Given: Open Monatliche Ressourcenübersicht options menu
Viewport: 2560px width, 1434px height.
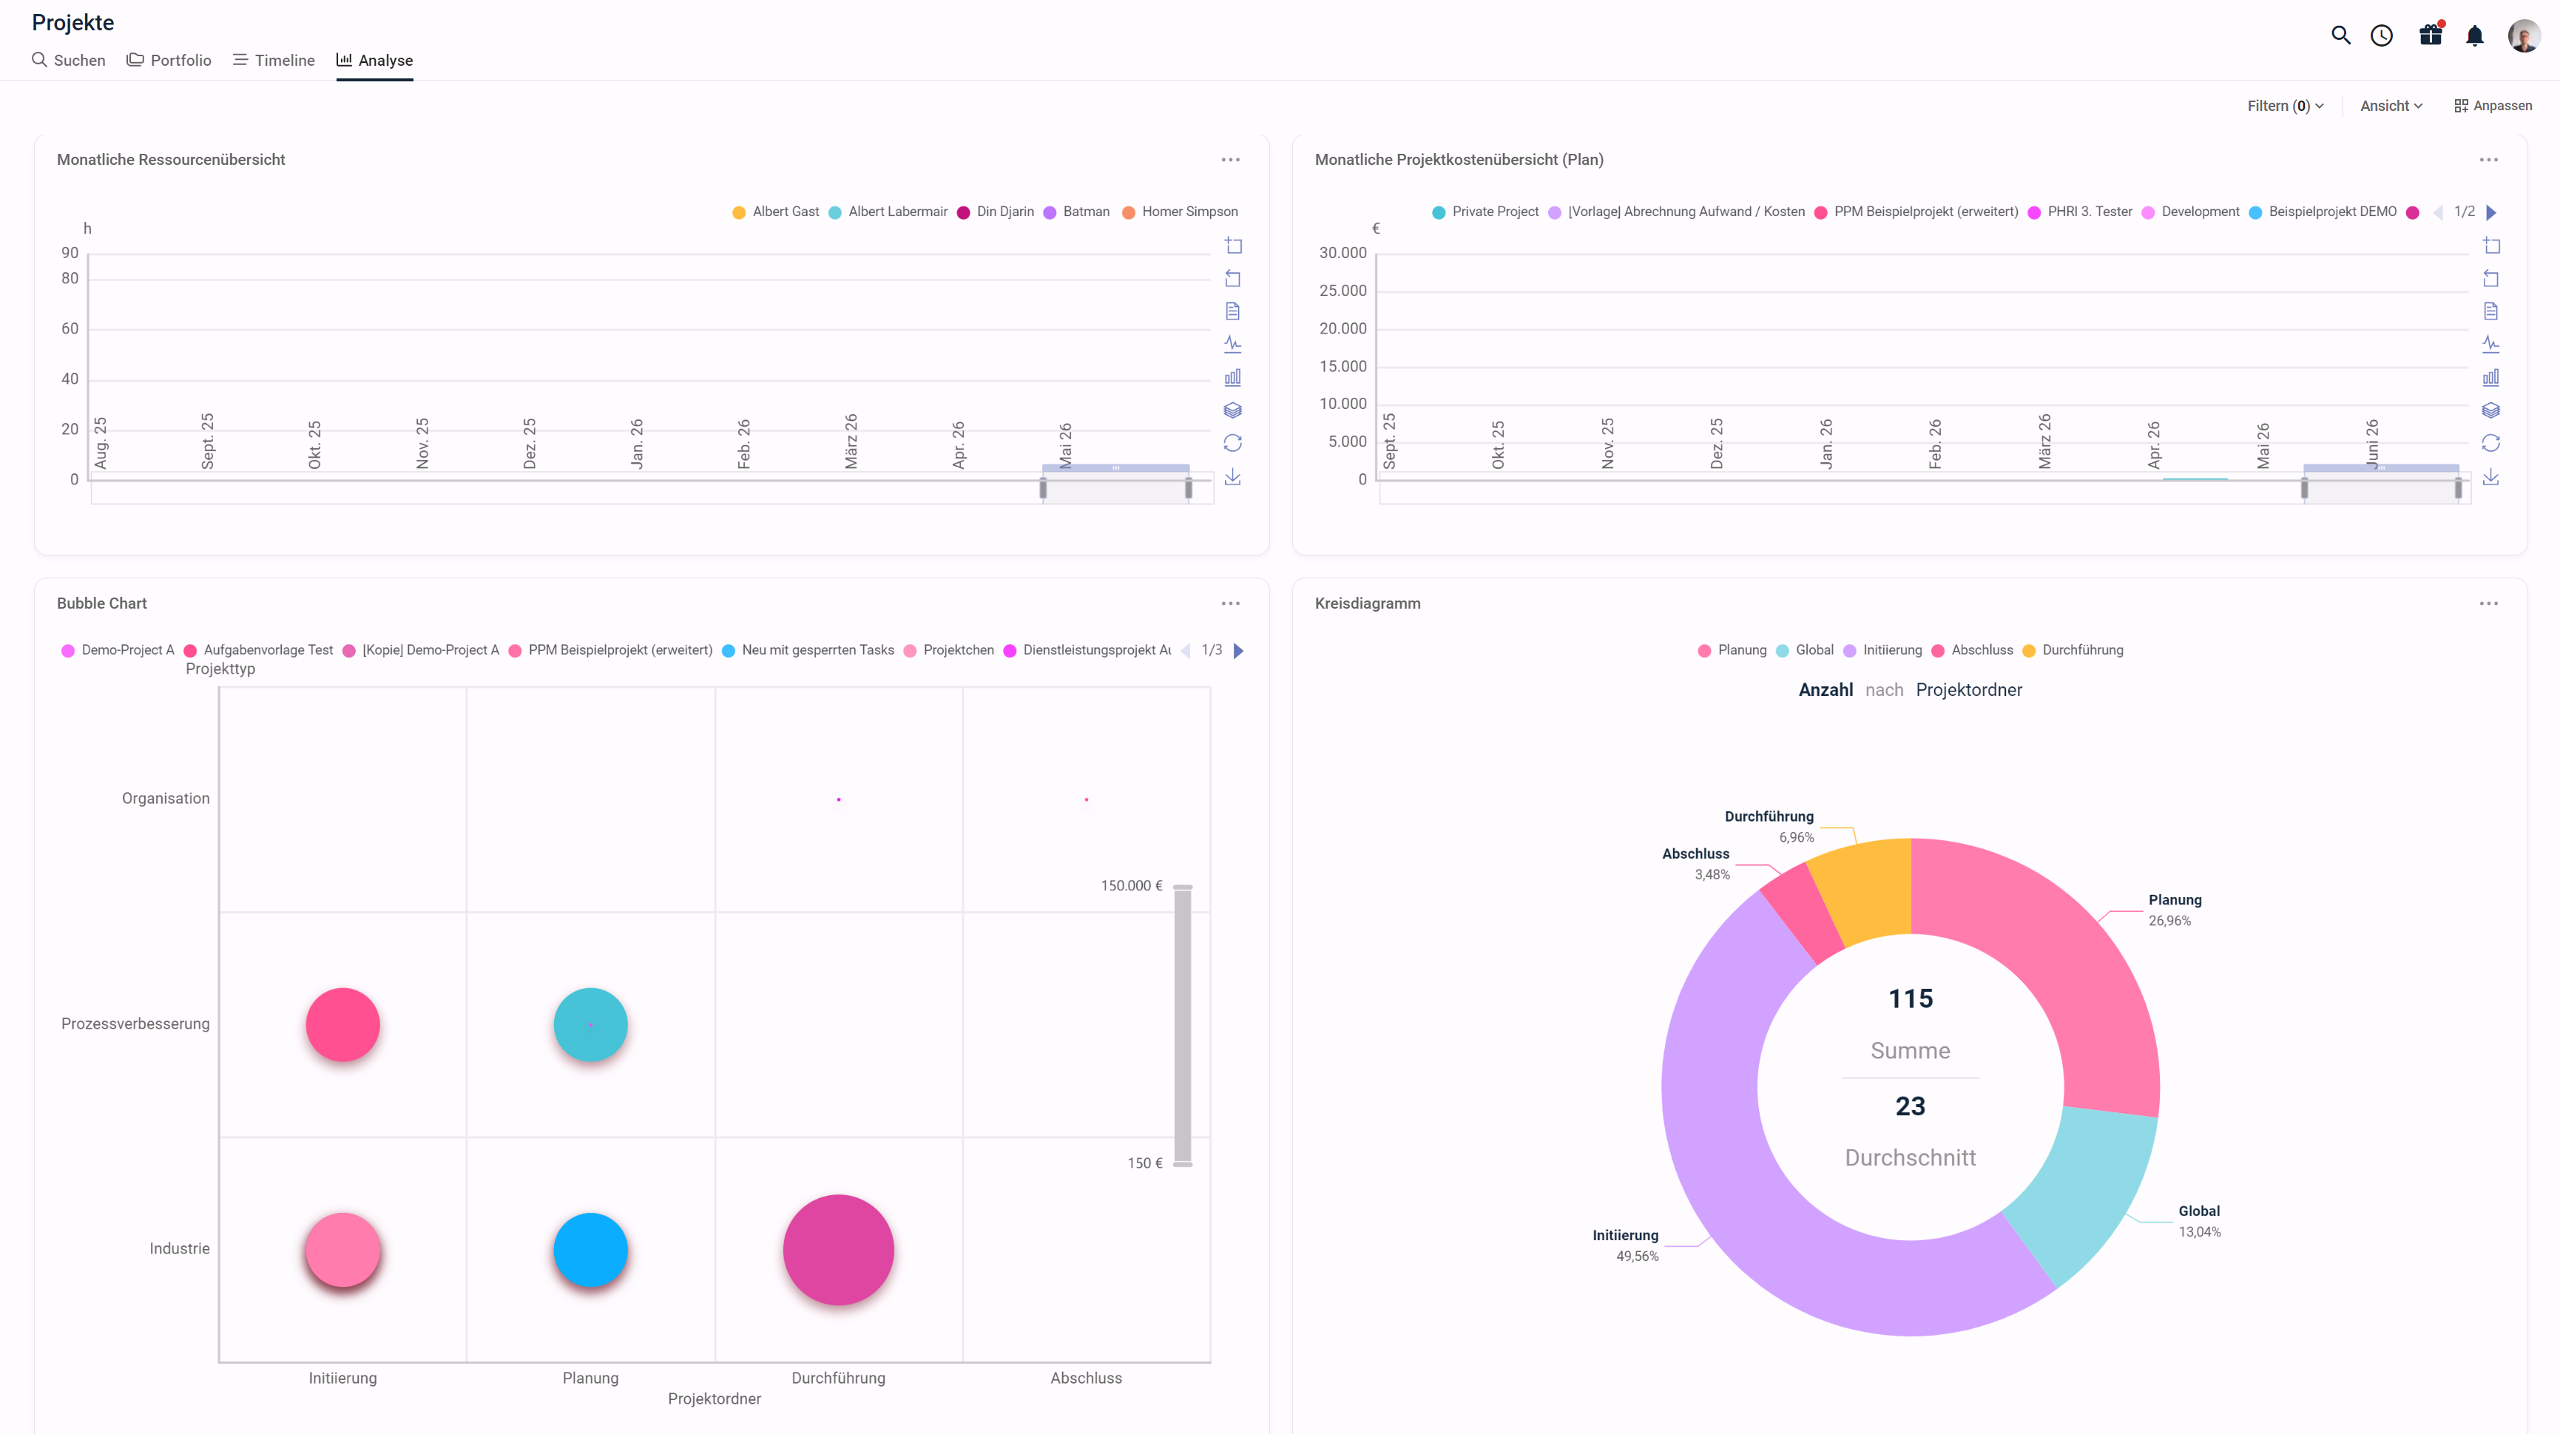Looking at the screenshot, I should [1230, 160].
